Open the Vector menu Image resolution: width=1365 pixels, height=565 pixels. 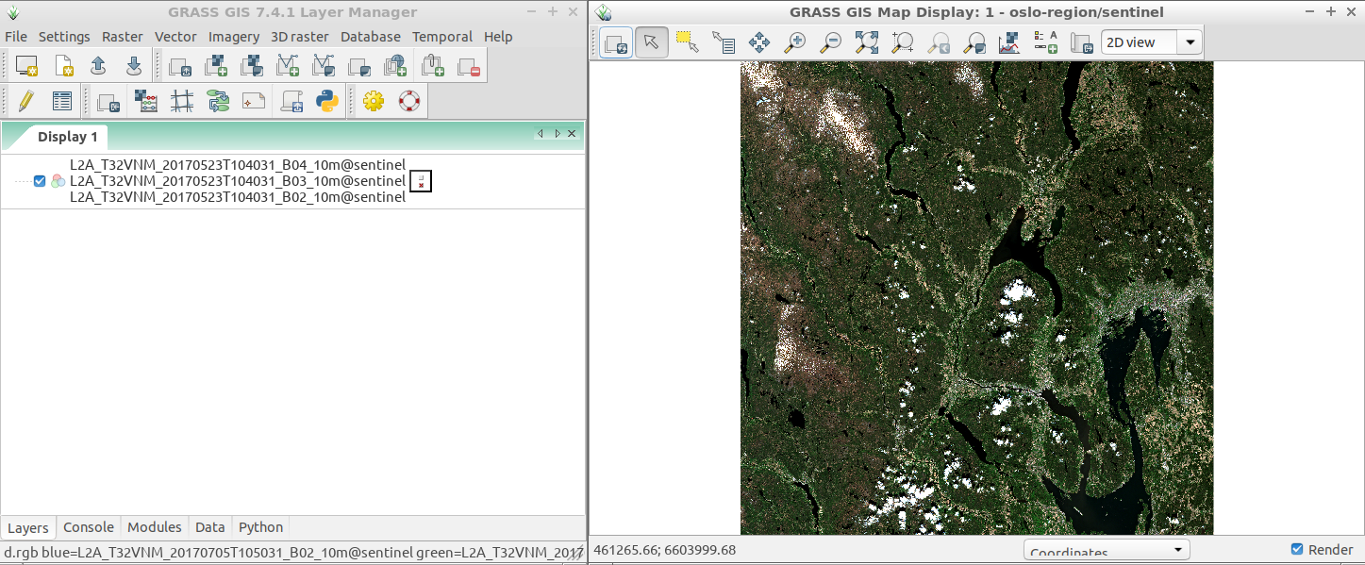(175, 37)
